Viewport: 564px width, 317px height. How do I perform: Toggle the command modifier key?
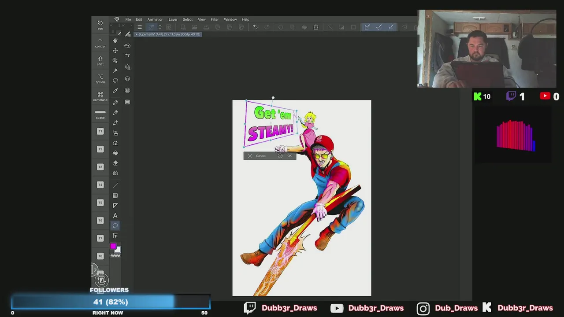[x=100, y=96]
